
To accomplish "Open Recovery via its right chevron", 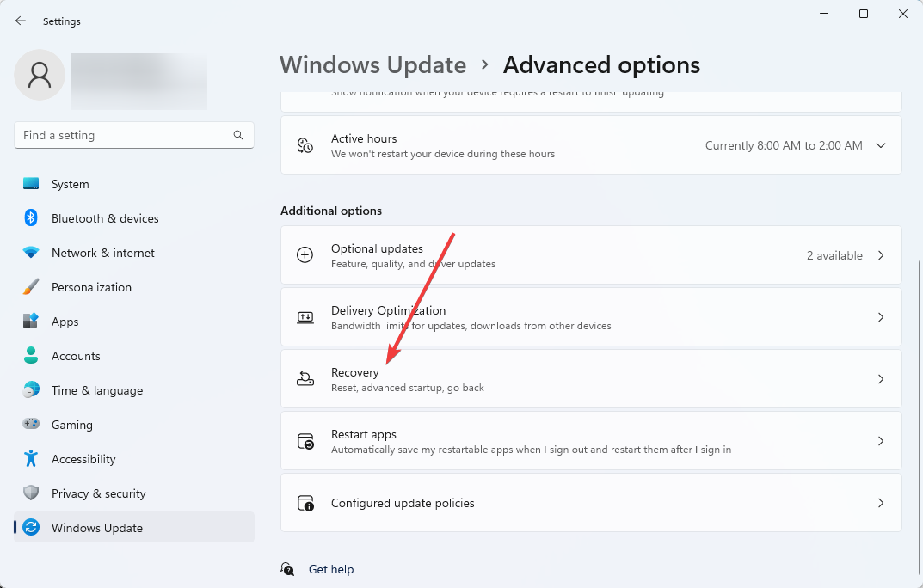I will coord(881,379).
